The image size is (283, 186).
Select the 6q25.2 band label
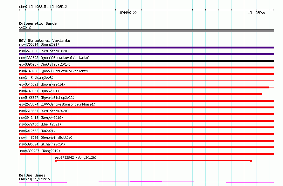[25, 27]
